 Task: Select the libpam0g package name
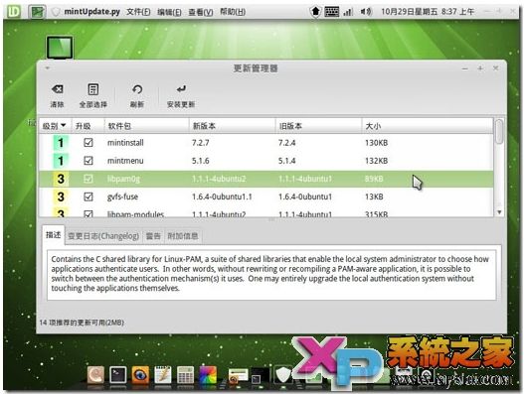[123, 179]
